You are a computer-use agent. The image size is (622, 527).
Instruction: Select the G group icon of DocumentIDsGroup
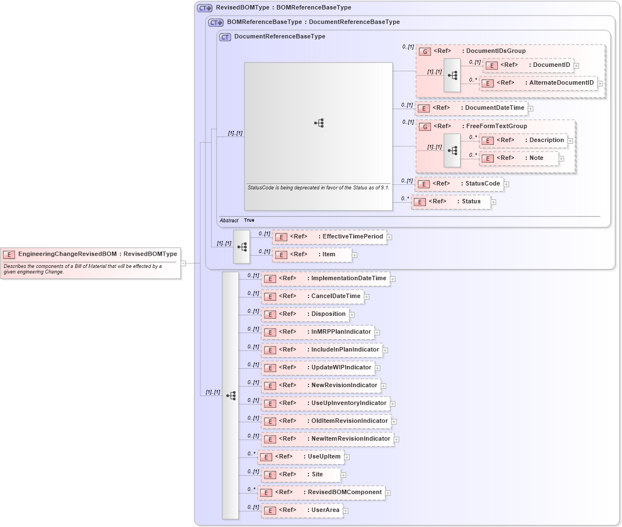pyautogui.click(x=425, y=51)
